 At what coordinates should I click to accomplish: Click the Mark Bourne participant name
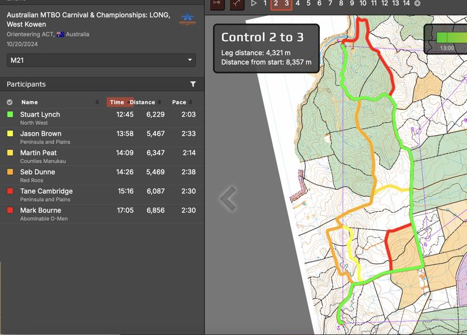tap(40, 210)
